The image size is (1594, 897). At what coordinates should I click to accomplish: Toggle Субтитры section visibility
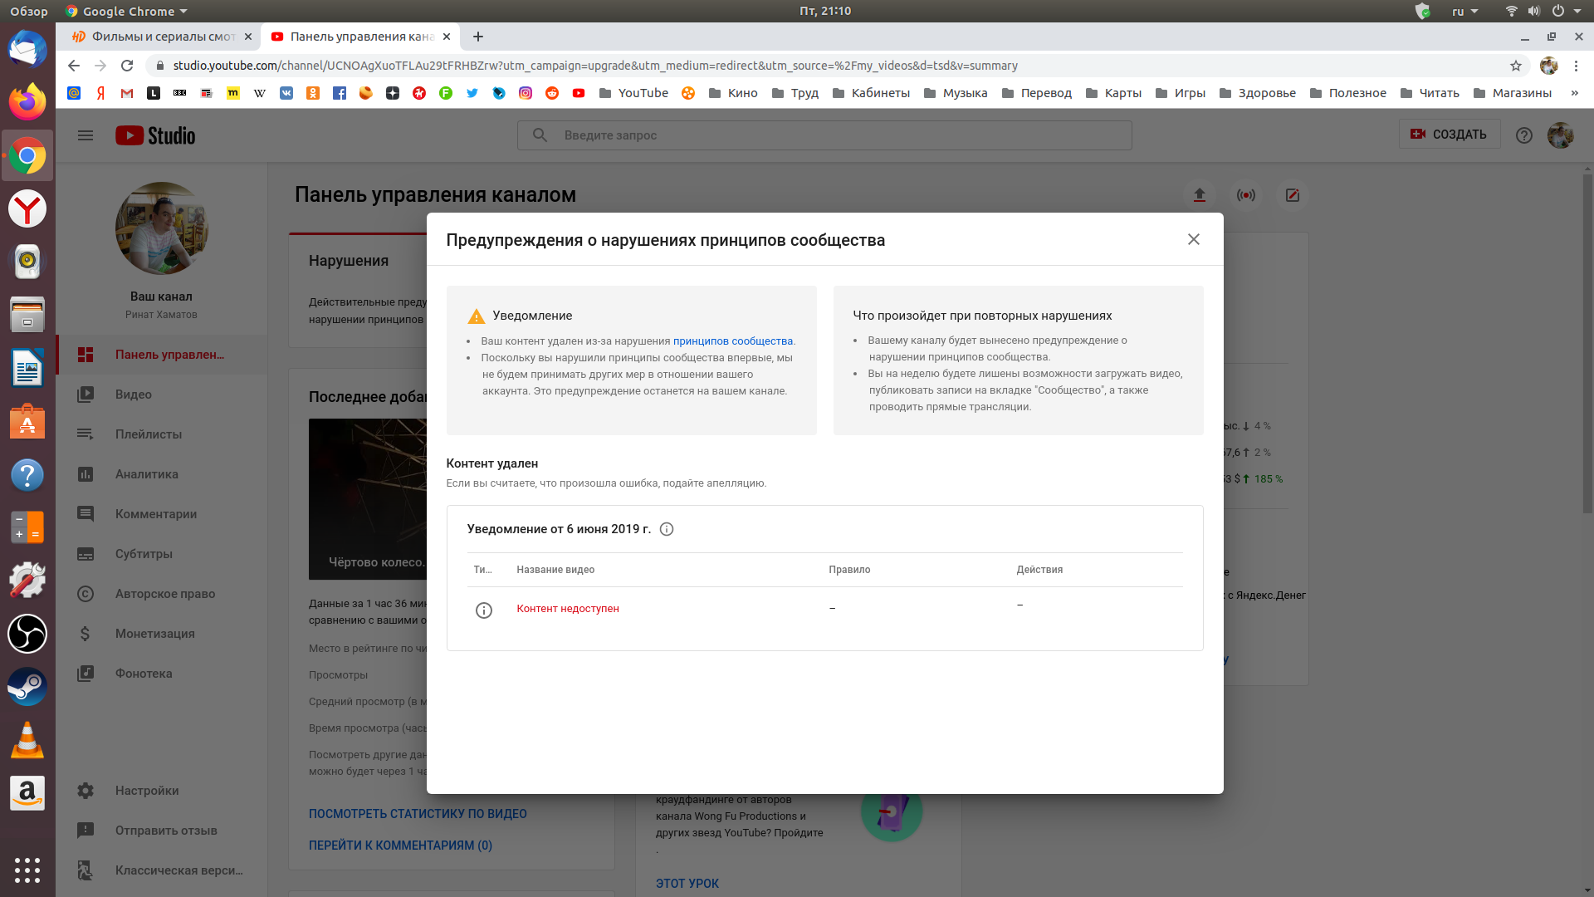point(162,553)
